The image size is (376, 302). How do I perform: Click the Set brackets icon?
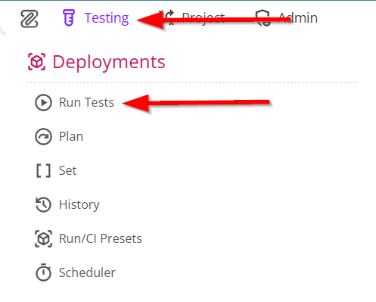pos(43,170)
